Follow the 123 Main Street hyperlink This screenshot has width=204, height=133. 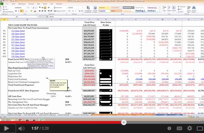click(18, 31)
